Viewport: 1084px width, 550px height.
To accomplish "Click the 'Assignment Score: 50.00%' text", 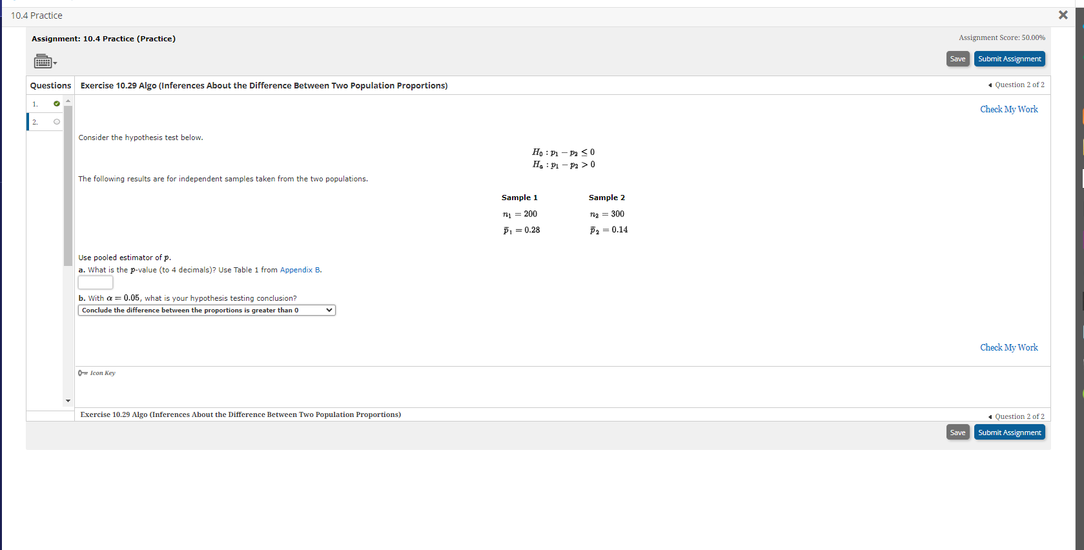I will pos(1002,37).
